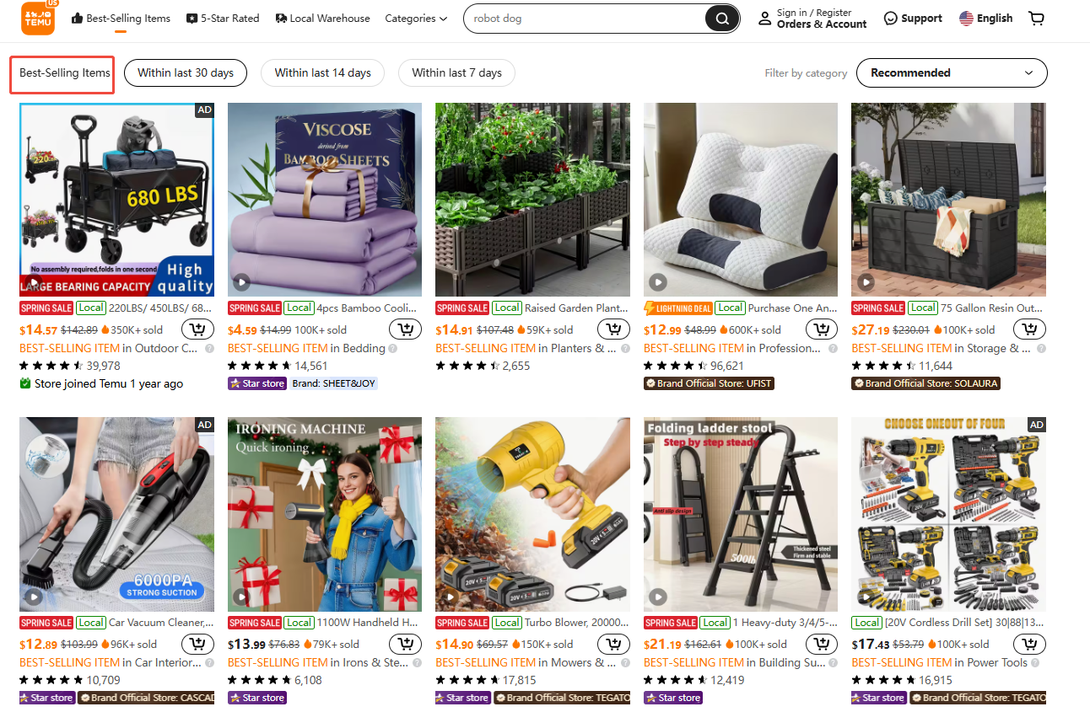Play video on the folding ladder stool image
This screenshot has width=1090, height=712.
point(658,597)
